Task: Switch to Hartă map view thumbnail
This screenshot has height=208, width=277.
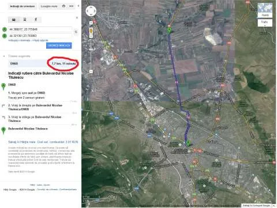Action: point(265,10)
